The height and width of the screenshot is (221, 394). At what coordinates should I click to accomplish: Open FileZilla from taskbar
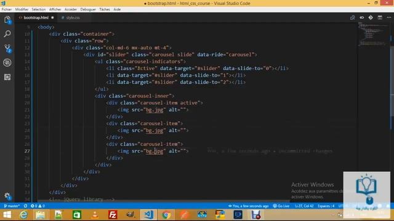113,215
